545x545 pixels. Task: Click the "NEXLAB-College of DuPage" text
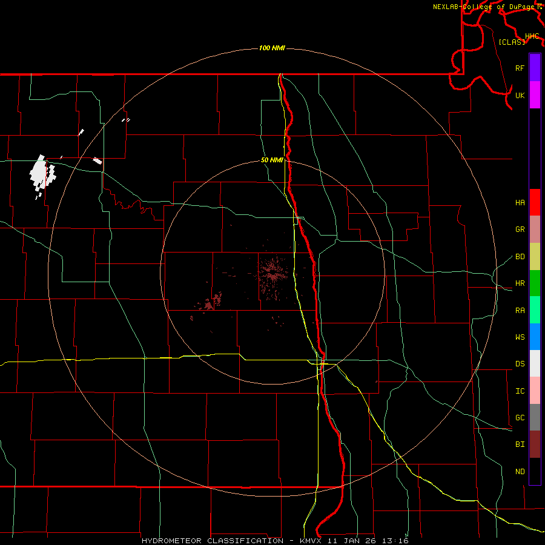(484, 7)
